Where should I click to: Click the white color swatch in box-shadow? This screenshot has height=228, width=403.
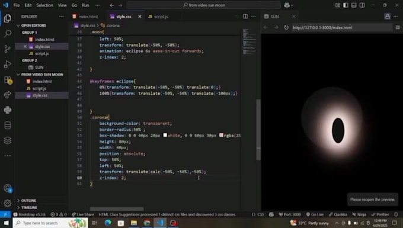click(x=165, y=135)
